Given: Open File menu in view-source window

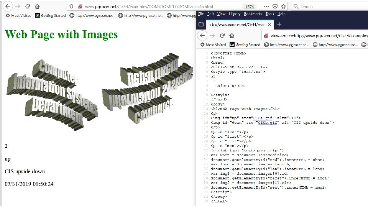Looking at the screenshot, I should (x=201, y=14).
